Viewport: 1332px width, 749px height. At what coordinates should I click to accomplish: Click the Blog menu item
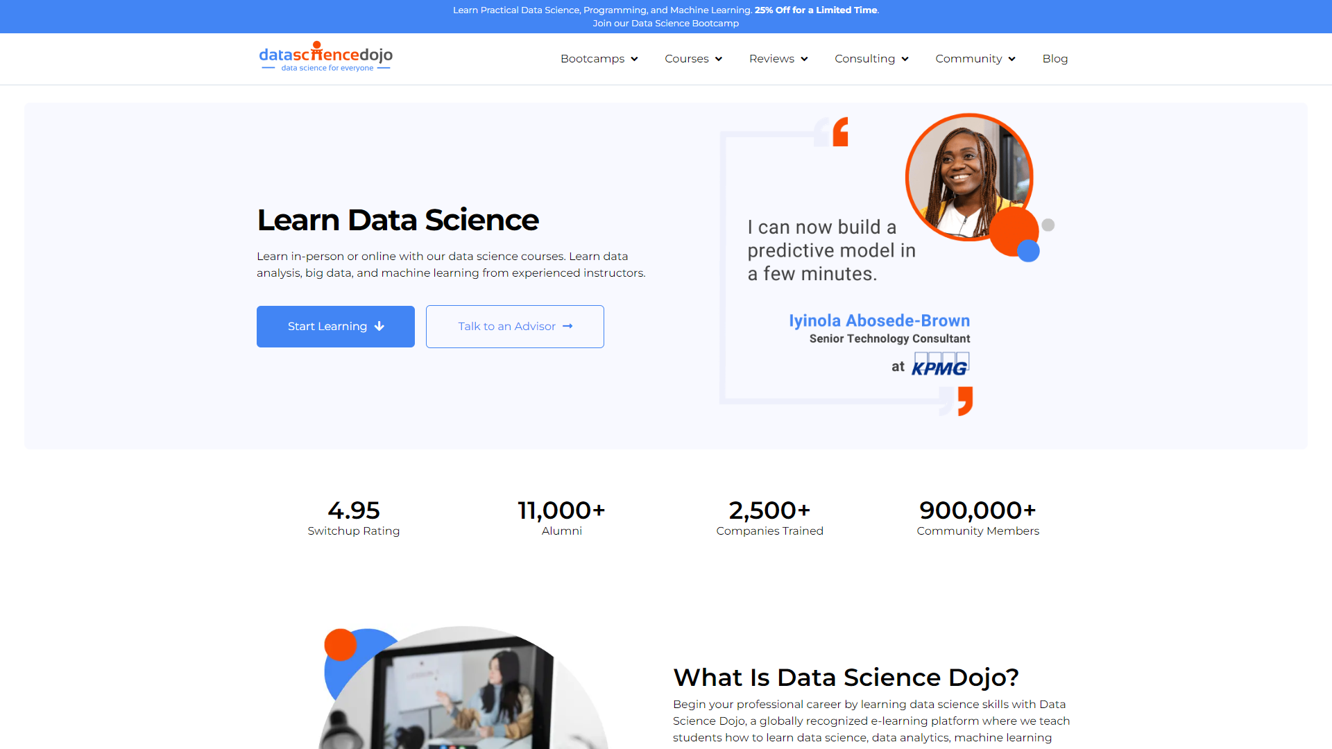[x=1054, y=58]
